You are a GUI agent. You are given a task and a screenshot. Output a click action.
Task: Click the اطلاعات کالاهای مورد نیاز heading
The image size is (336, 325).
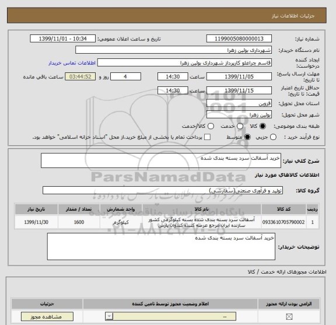(x=287, y=175)
